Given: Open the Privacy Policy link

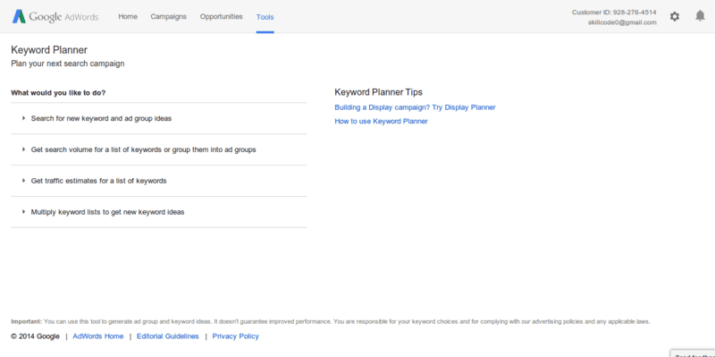Looking at the screenshot, I should (235, 336).
